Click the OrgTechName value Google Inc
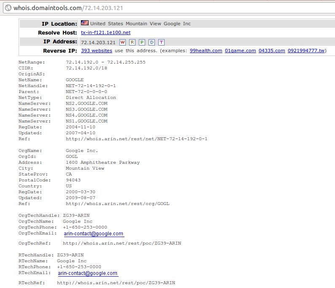The height and width of the screenshot is (288, 335). tap(77, 221)
